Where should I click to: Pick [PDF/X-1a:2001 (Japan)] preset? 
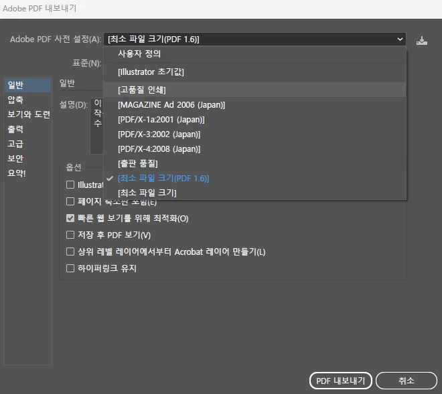pyautogui.click(x=255, y=120)
